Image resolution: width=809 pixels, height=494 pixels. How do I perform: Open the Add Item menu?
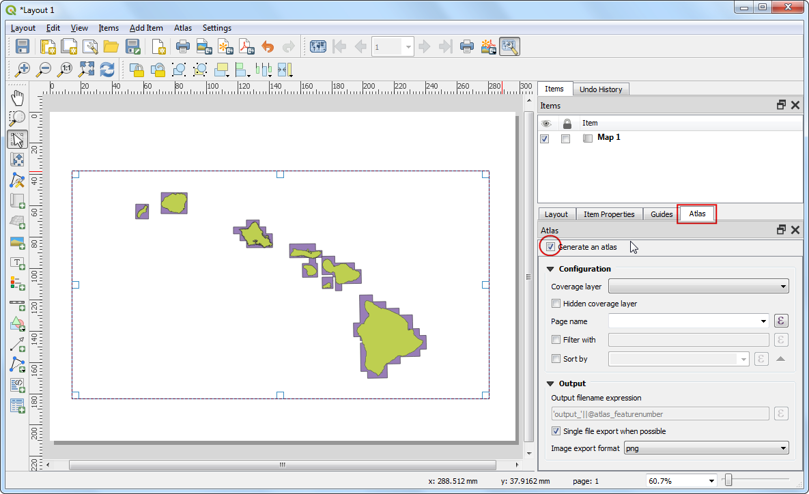[146, 28]
